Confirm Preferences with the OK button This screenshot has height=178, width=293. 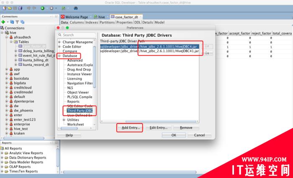(174, 135)
